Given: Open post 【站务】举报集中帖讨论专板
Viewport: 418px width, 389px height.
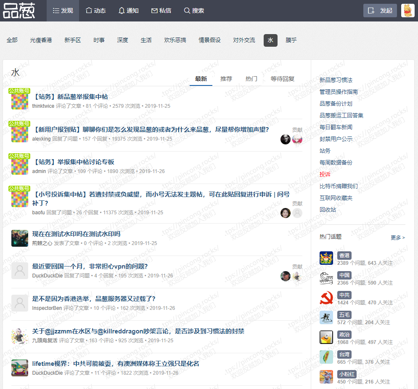Looking at the screenshot, I should tap(73, 162).
